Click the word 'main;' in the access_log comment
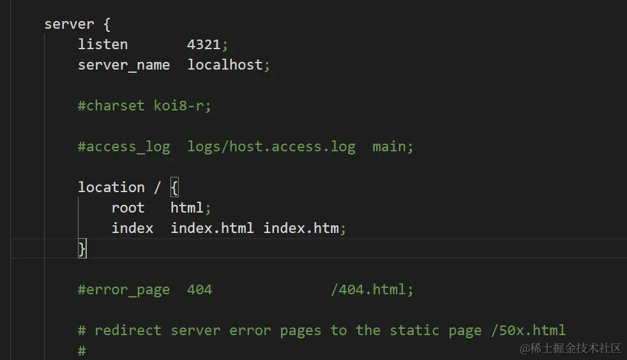Image resolution: width=627 pixels, height=360 pixels. pyautogui.click(x=393, y=147)
